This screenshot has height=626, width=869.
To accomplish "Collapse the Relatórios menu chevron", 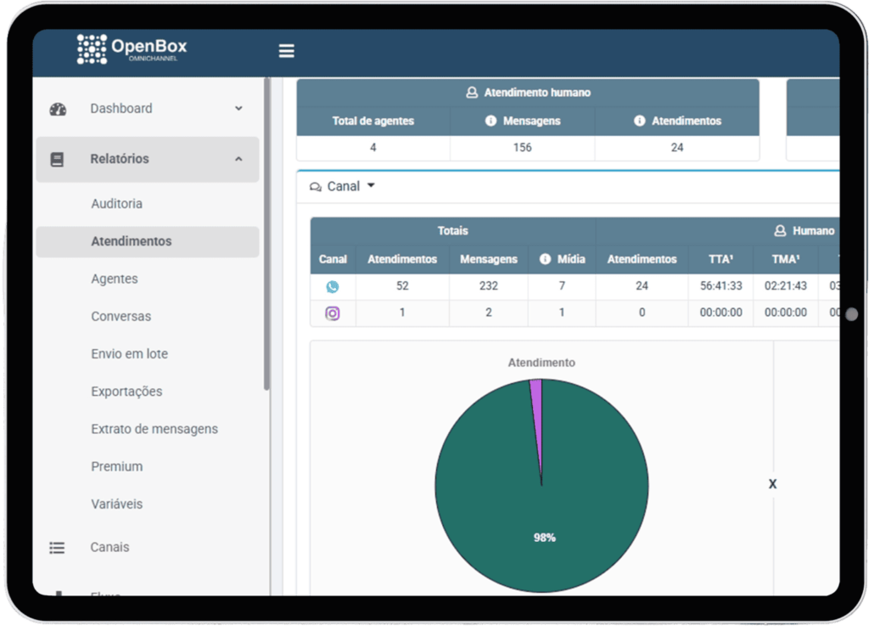I will click(238, 159).
